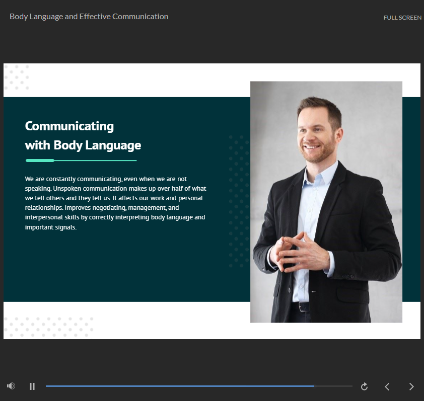
Task: Enter FULL SCREEN mode
Action: [x=402, y=18]
